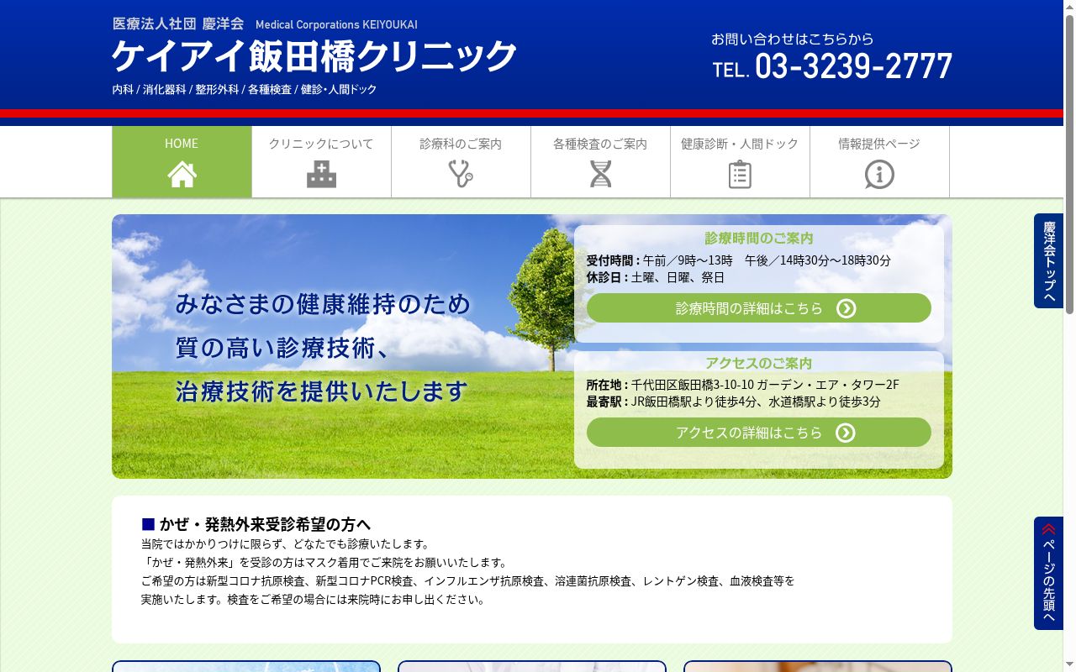Click the arrow circle on 診療時間の詳細はこちら

coord(846,308)
